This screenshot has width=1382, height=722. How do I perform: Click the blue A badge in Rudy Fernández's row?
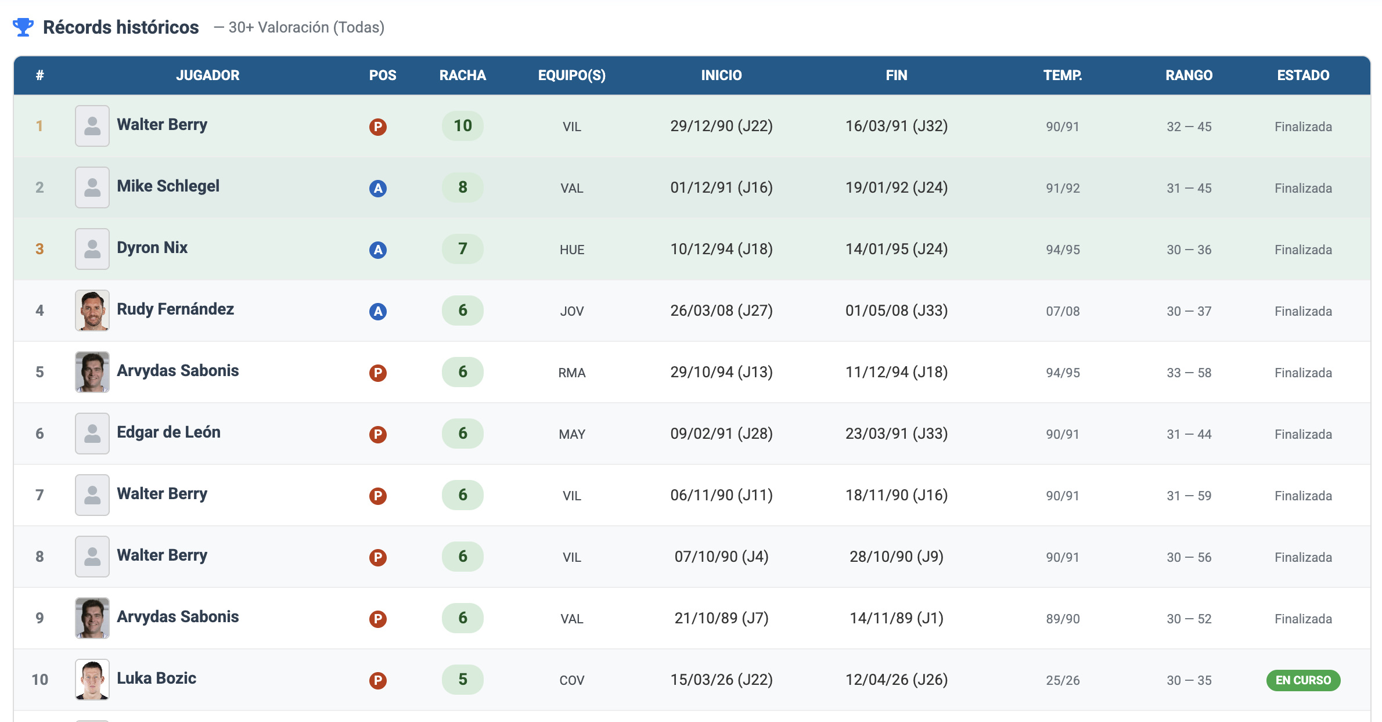click(x=378, y=311)
